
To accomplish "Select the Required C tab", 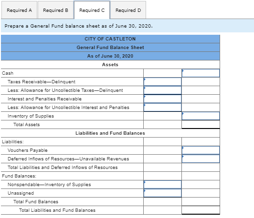I will pyautogui.click(x=92, y=10).
